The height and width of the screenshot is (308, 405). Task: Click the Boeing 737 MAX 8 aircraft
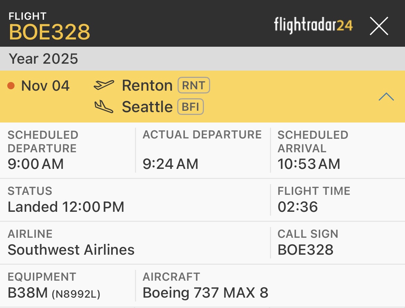(205, 293)
